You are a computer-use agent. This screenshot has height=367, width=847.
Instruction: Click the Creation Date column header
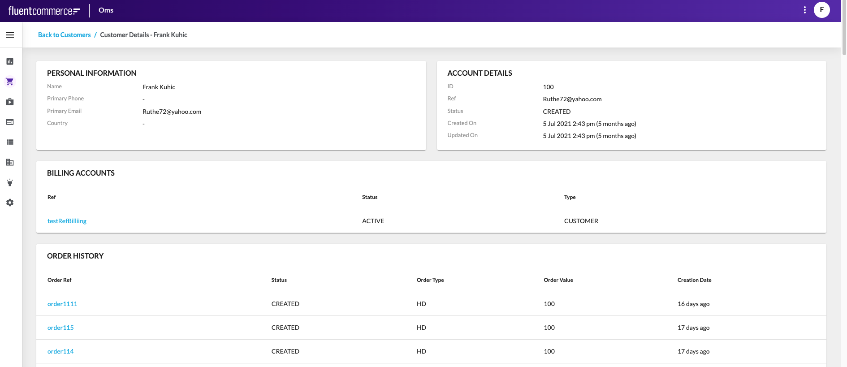click(694, 280)
